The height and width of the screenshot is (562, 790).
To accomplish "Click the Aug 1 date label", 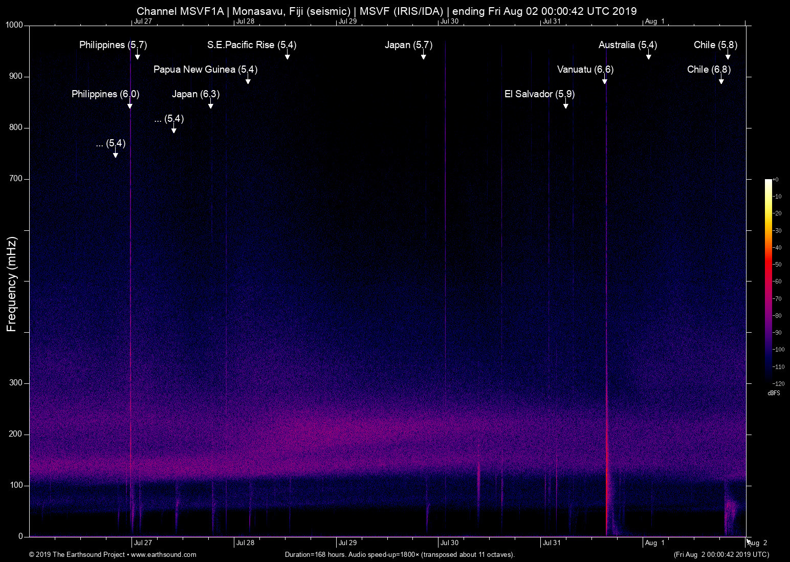I will [x=654, y=543].
